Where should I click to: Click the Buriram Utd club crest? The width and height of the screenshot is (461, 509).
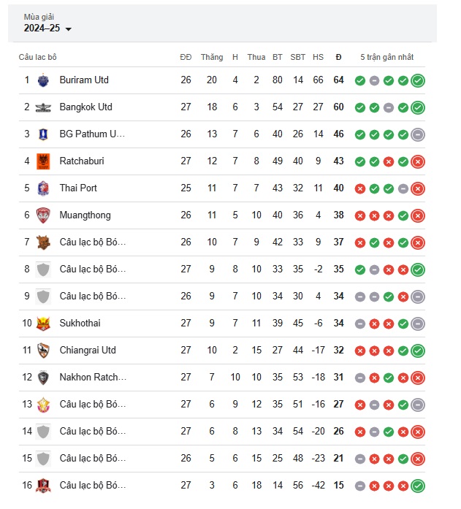[43, 80]
